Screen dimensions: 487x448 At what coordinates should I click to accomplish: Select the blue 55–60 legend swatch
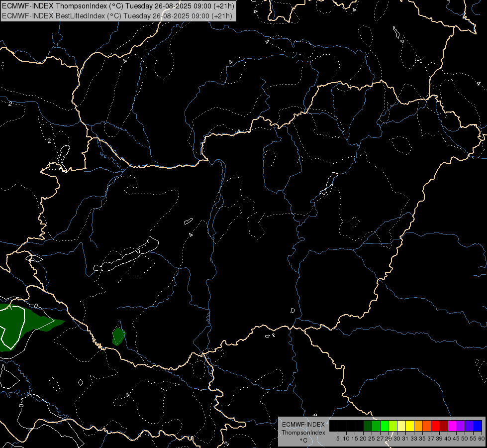point(478,426)
